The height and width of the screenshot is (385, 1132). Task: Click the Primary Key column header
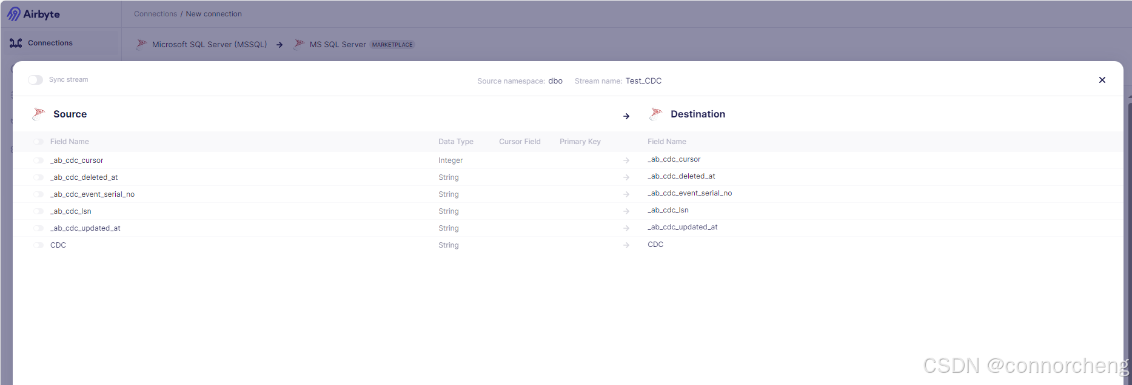click(580, 142)
